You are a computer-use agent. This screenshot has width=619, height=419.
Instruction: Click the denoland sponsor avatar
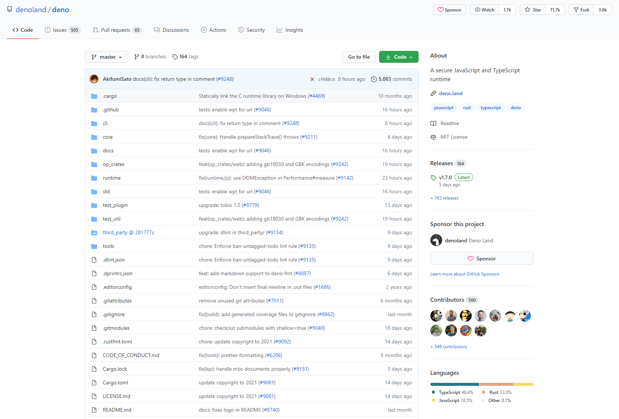(x=436, y=240)
